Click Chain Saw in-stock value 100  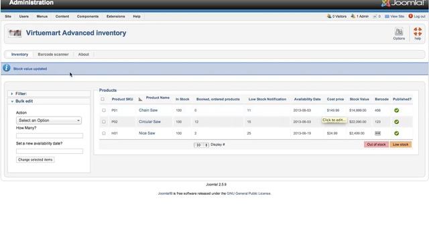tap(179, 110)
